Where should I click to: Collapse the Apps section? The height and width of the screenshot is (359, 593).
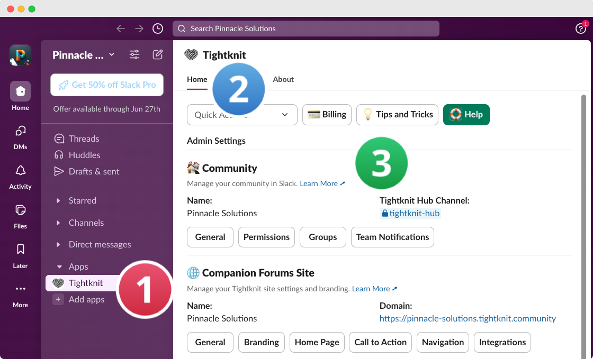click(x=59, y=266)
